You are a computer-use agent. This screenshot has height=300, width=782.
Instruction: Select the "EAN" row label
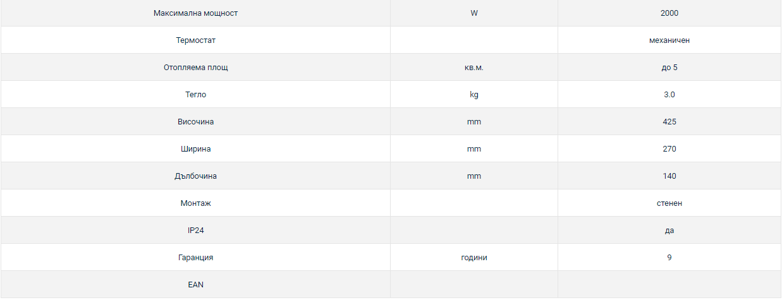coord(195,285)
